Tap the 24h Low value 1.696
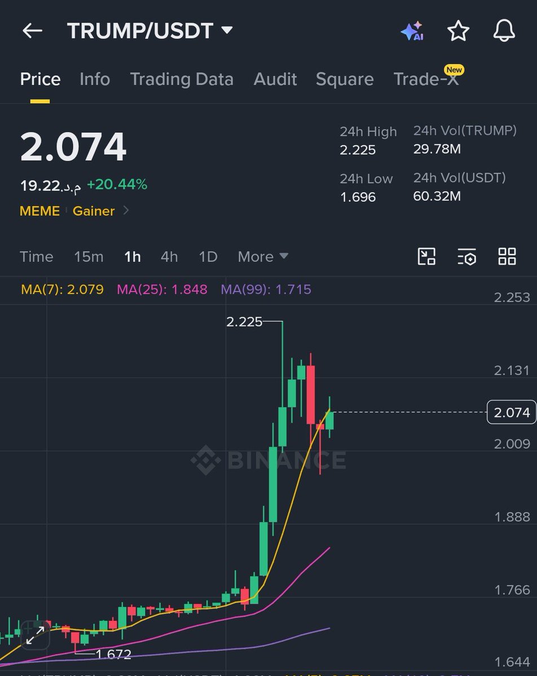This screenshot has width=537, height=676. [x=358, y=197]
